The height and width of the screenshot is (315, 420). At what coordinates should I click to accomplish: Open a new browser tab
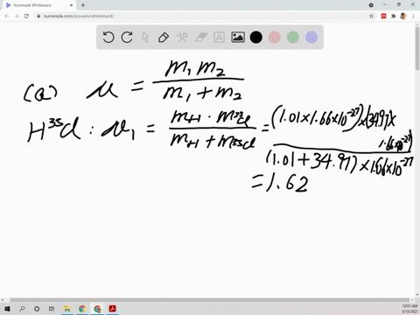83,5
